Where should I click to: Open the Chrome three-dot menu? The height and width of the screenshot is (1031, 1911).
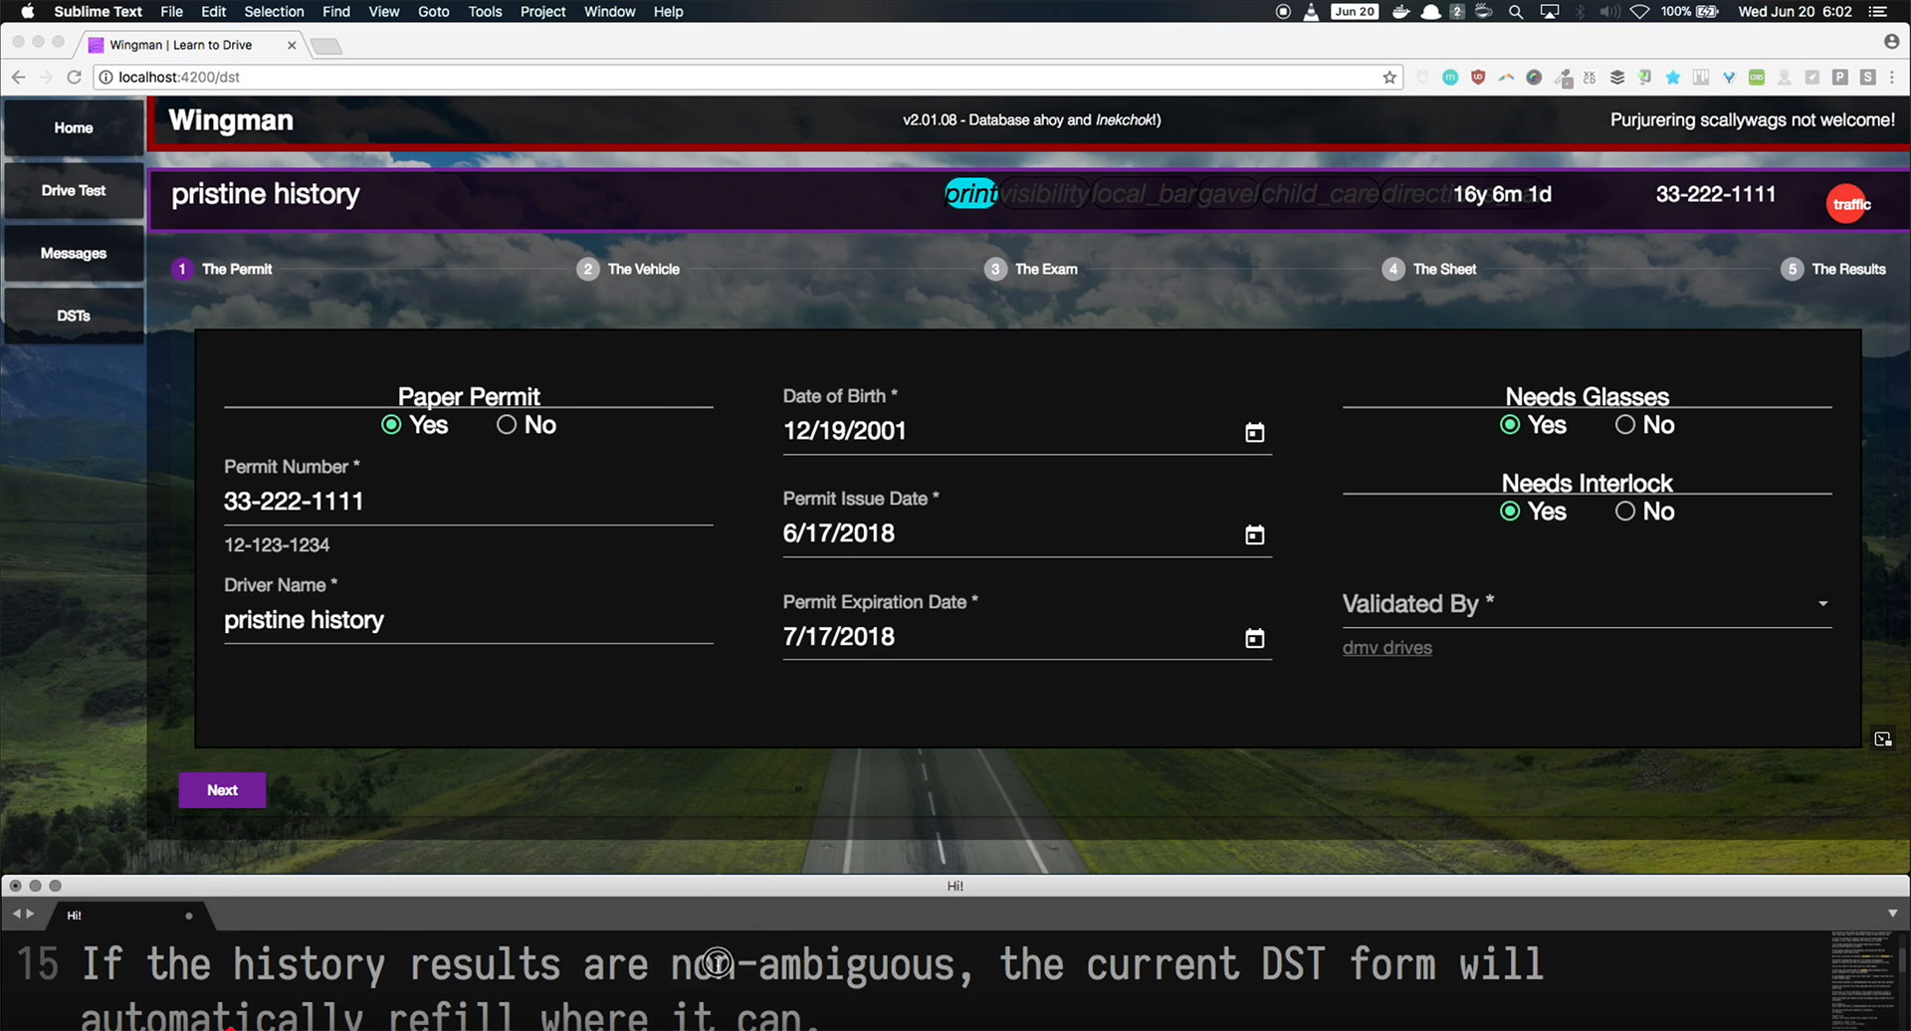click(x=1892, y=78)
